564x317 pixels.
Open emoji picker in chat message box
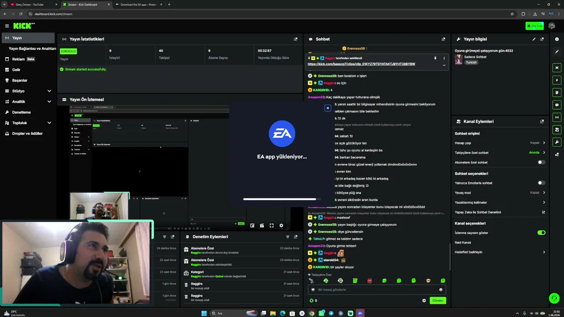coord(441,290)
